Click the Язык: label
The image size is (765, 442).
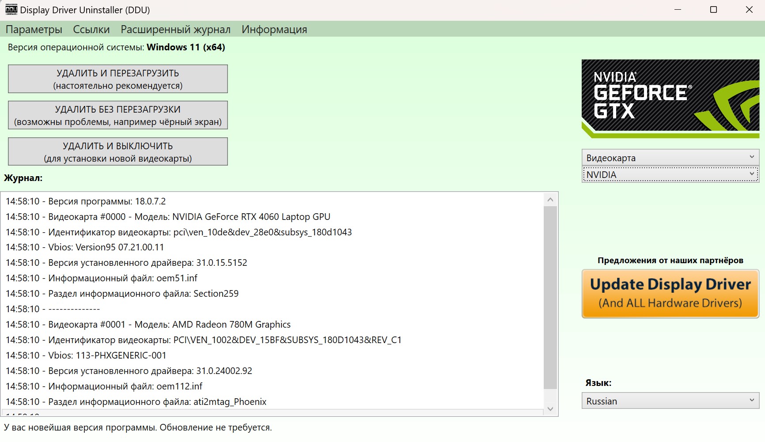tap(598, 383)
